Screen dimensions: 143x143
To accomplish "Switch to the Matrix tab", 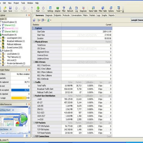I will point(86,15).
